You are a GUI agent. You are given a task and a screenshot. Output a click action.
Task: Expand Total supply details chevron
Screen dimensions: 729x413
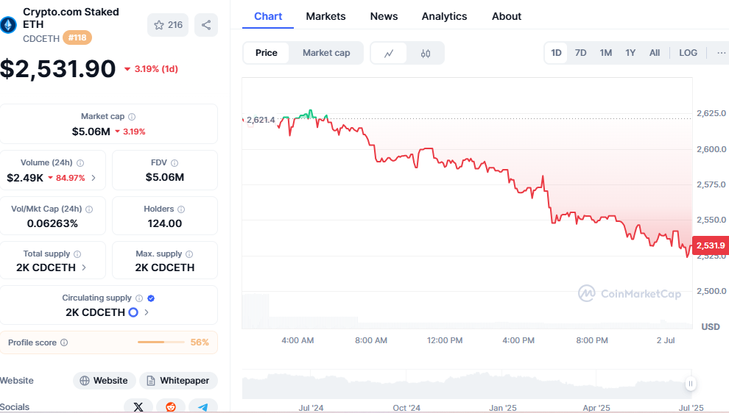point(84,267)
